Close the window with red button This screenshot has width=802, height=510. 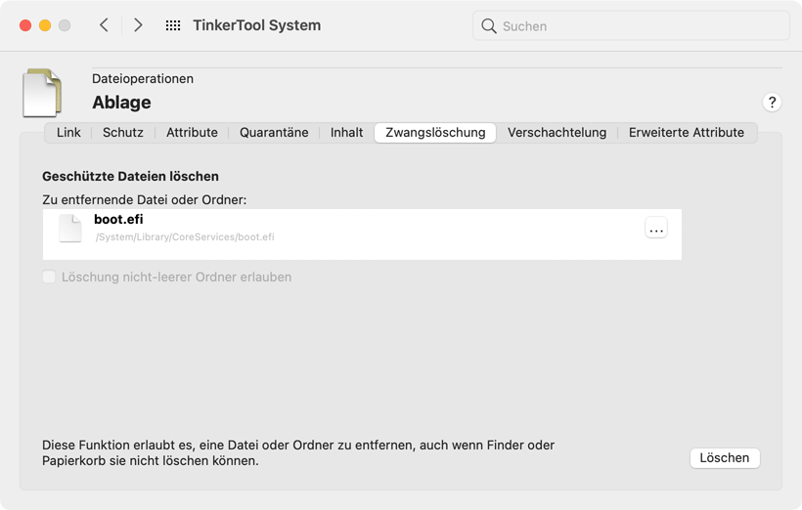[x=25, y=25]
